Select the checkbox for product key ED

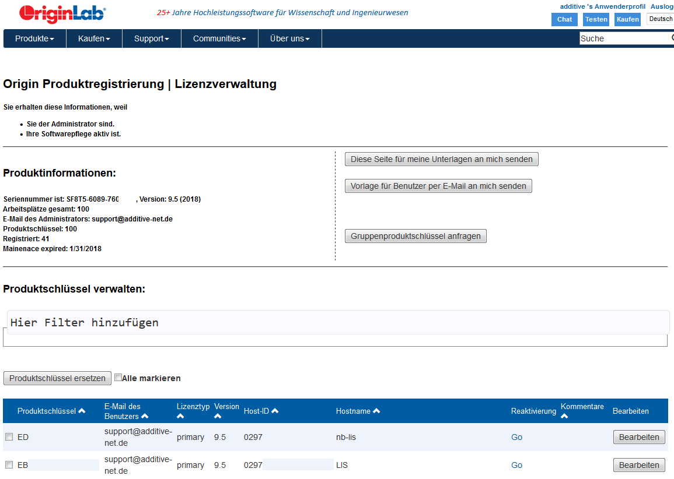[9, 436]
